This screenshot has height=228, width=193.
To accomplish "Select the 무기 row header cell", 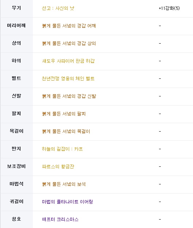I will [16, 8].
